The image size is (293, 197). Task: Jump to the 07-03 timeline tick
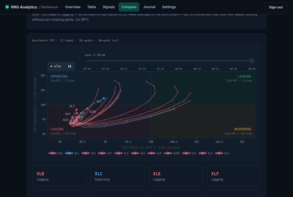click(87, 69)
